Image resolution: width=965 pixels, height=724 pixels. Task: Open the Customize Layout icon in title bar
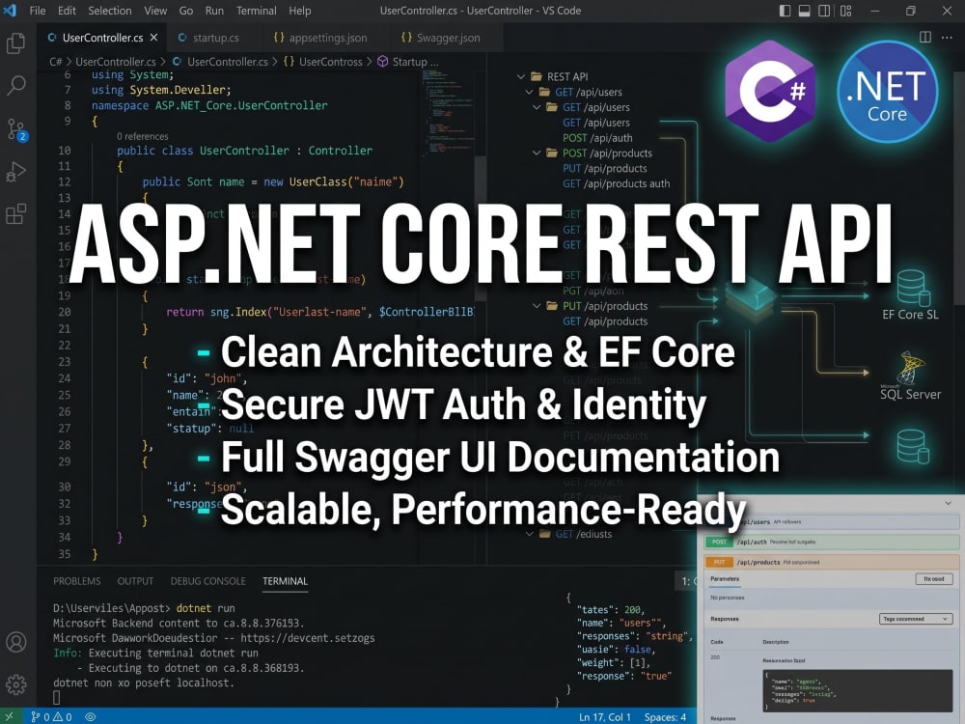tap(846, 11)
